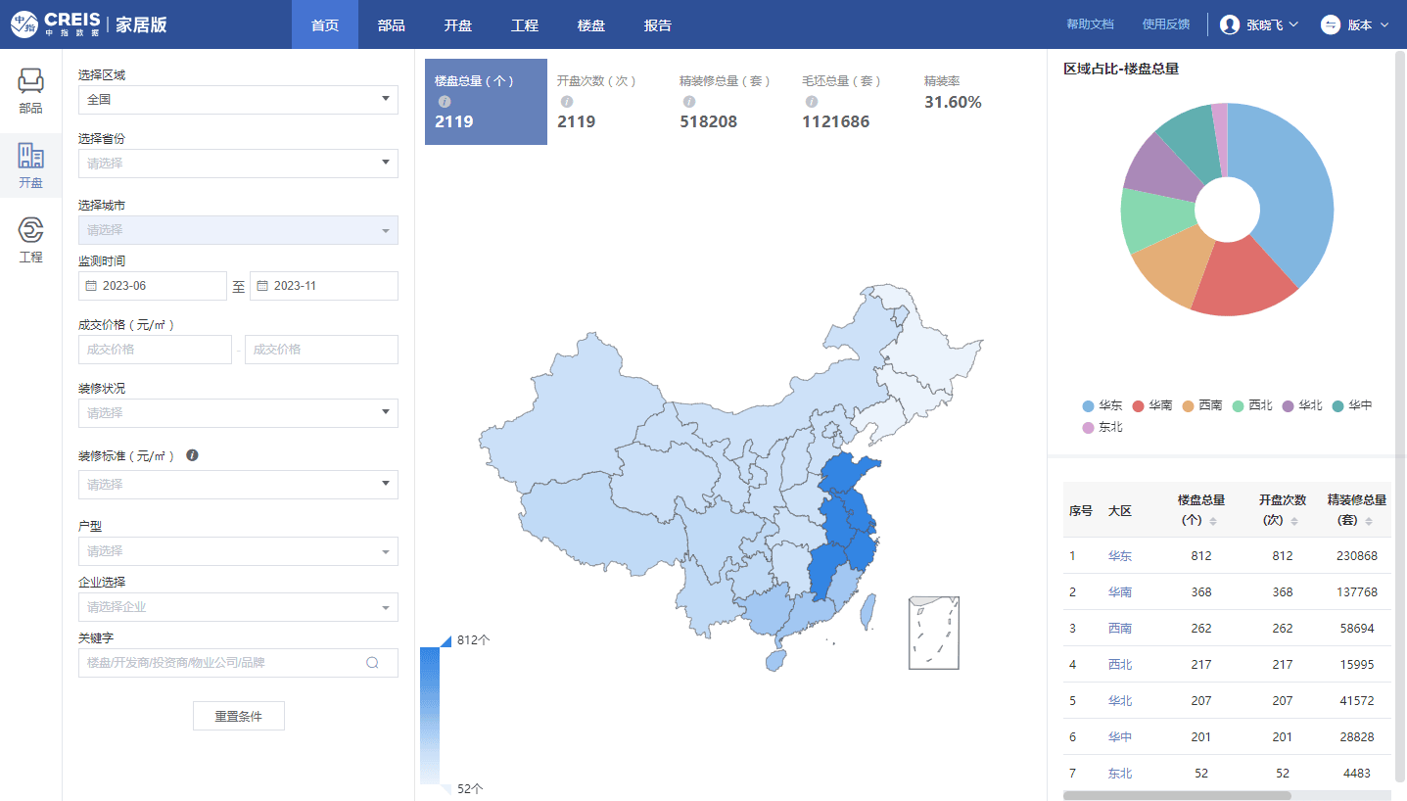Expand the 装修状况 dropdown
1407x801 pixels.
pyautogui.click(x=238, y=413)
